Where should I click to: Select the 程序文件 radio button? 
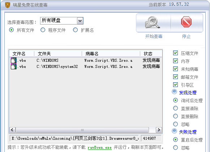(x=43, y=30)
